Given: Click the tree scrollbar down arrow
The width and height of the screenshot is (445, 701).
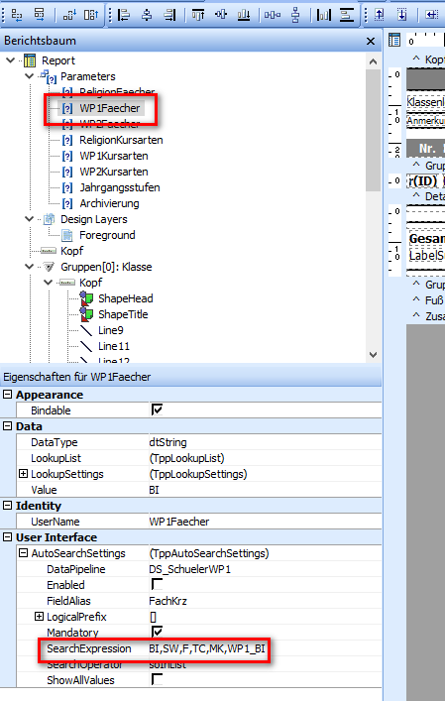Looking at the screenshot, I should (x=373, y=355).
